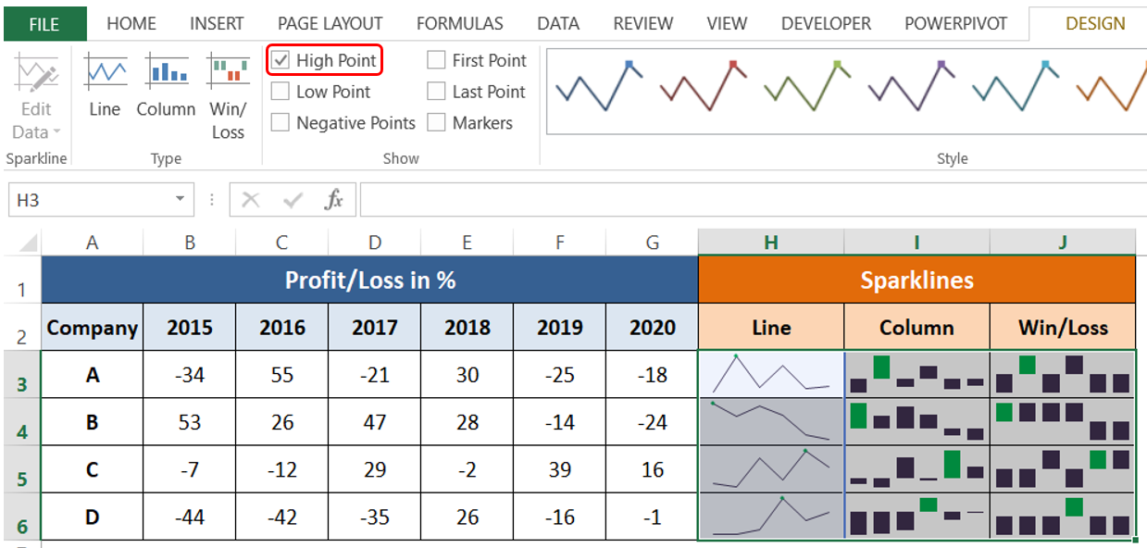This screenshot has width=1147, height=548.
Task: Select the Win/Loss sparkline cell for Company C
Action: pyautogui.click(x=1063, y=469)
